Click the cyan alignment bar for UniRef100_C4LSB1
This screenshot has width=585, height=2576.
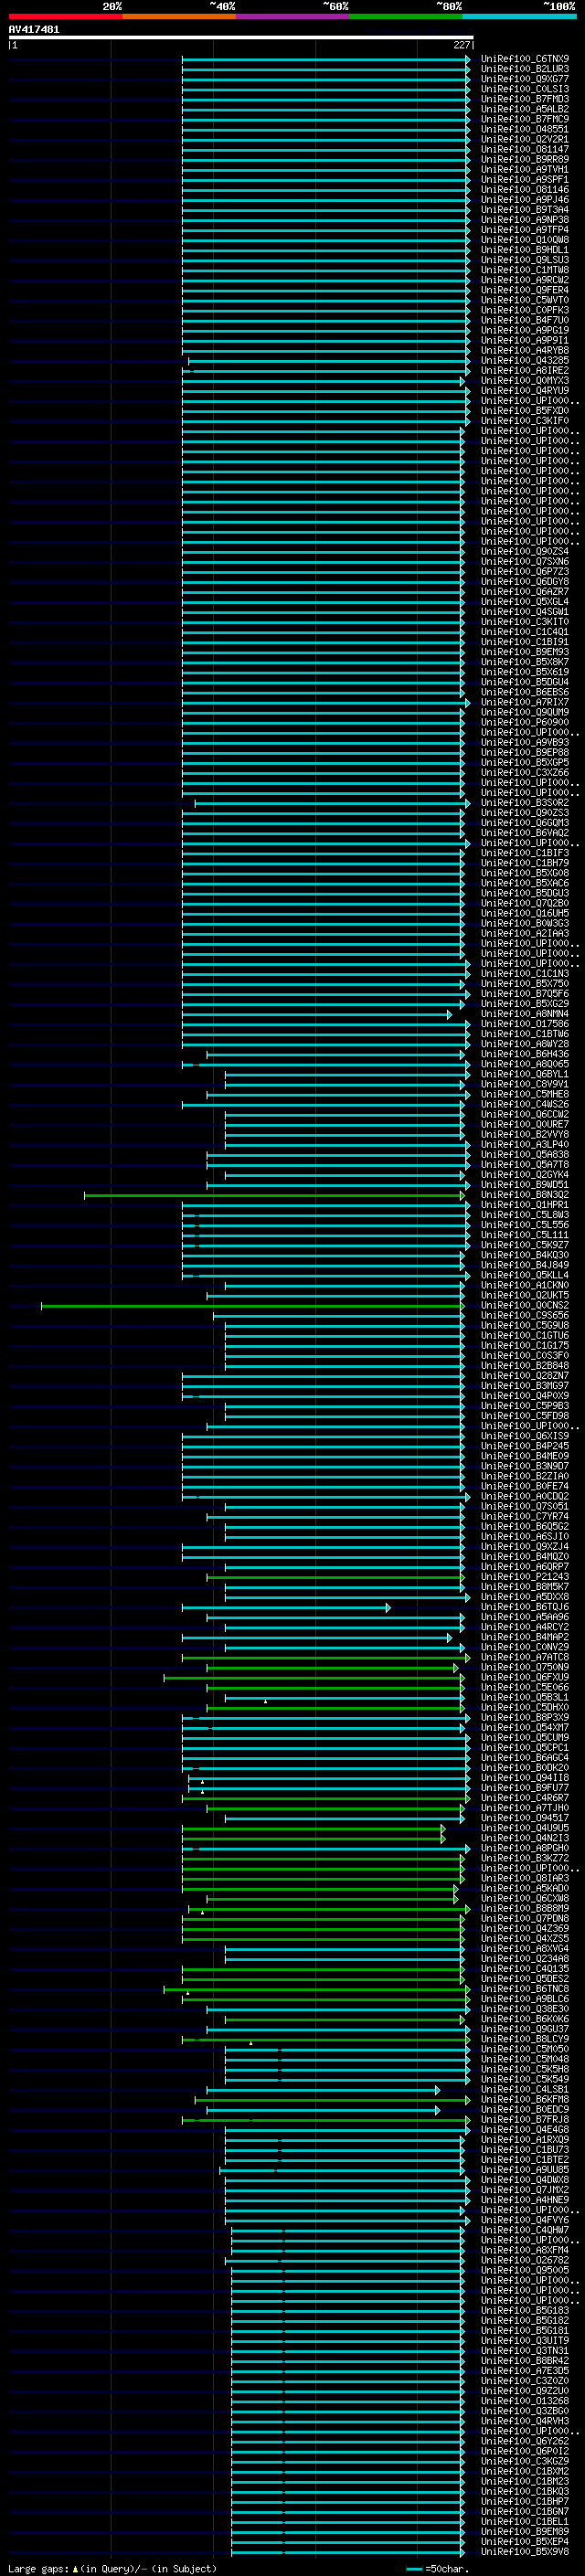(323, 2089)
